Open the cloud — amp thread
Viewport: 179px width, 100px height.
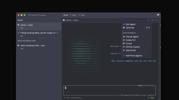coord(39,26)
